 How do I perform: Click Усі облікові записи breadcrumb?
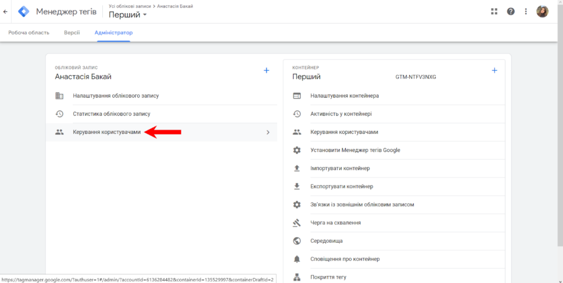coord(130,6)
